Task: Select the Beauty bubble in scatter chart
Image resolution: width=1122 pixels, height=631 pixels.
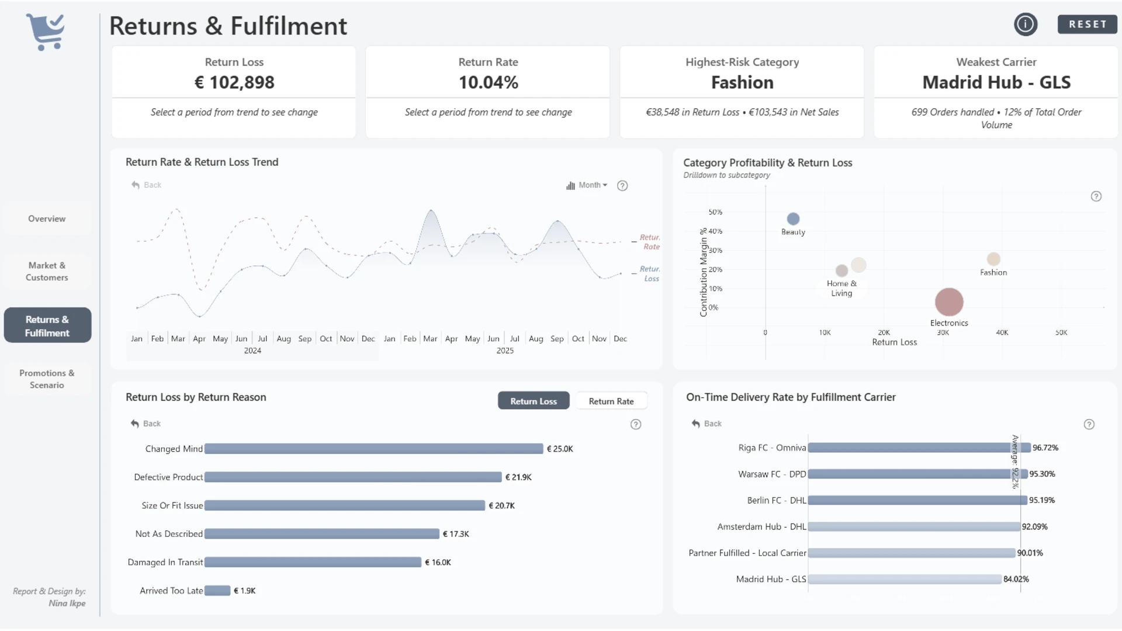Action: click(793, 219)
